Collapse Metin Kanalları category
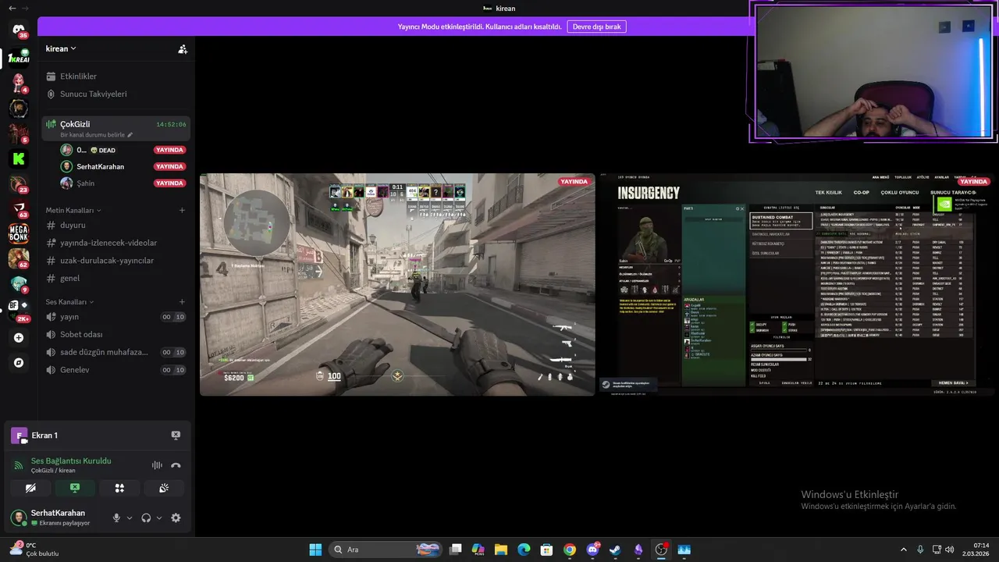999x562 pixels. click(x=73, y=210)
